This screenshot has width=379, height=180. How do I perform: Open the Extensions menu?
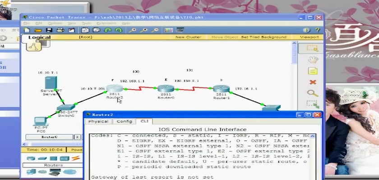click(106, 23)
